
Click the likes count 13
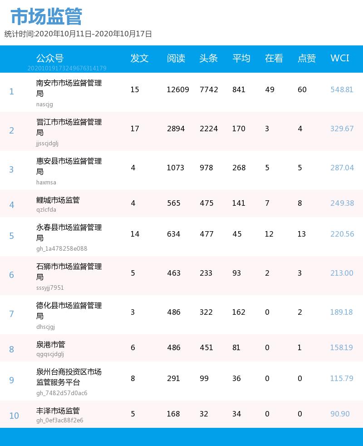302,234
